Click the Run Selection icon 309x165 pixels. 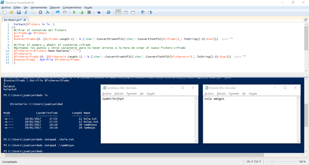click(x=82, y=12)
